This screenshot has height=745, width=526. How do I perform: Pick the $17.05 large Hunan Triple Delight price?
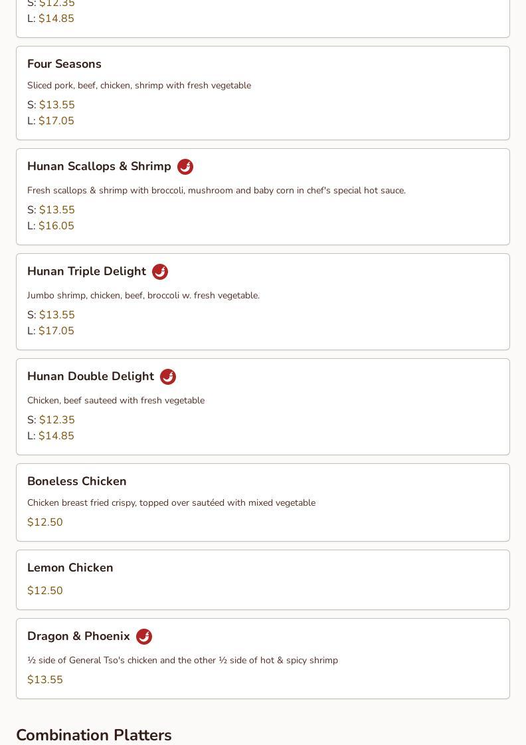(56, 331)
